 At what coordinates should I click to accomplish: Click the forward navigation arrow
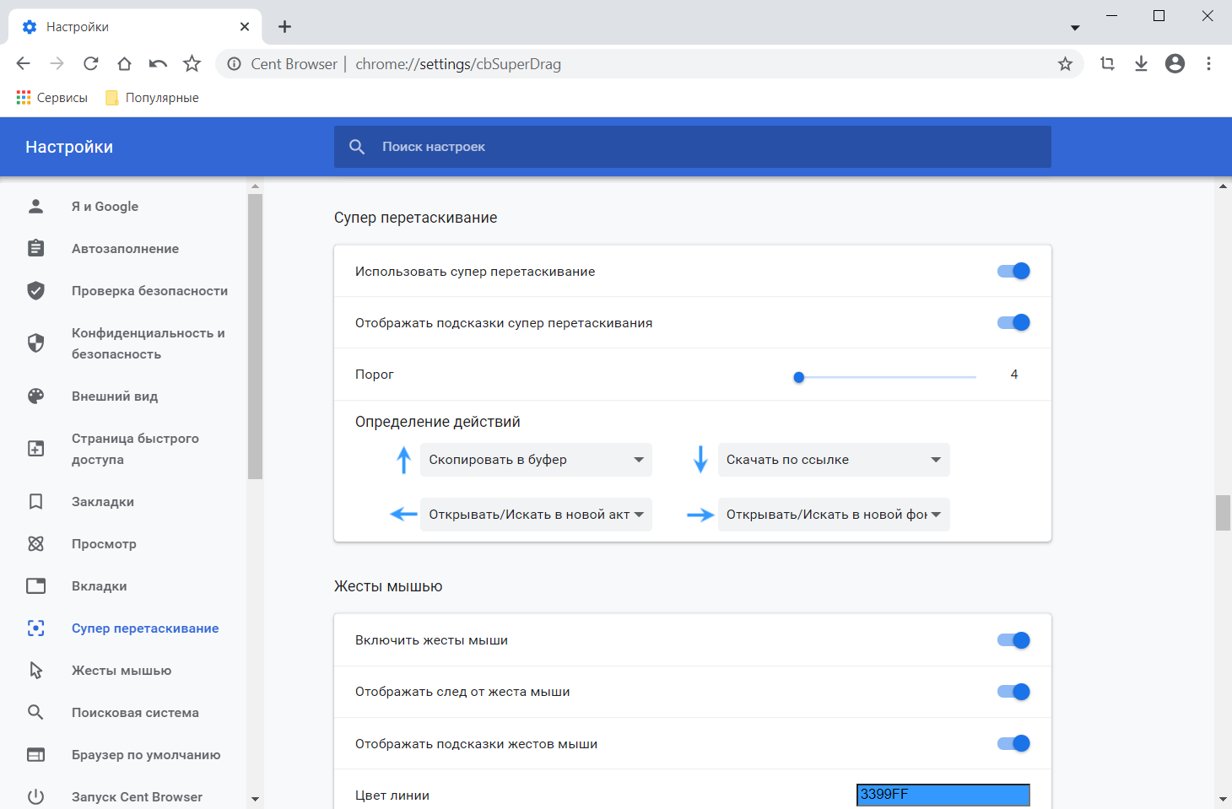[57, 63]
